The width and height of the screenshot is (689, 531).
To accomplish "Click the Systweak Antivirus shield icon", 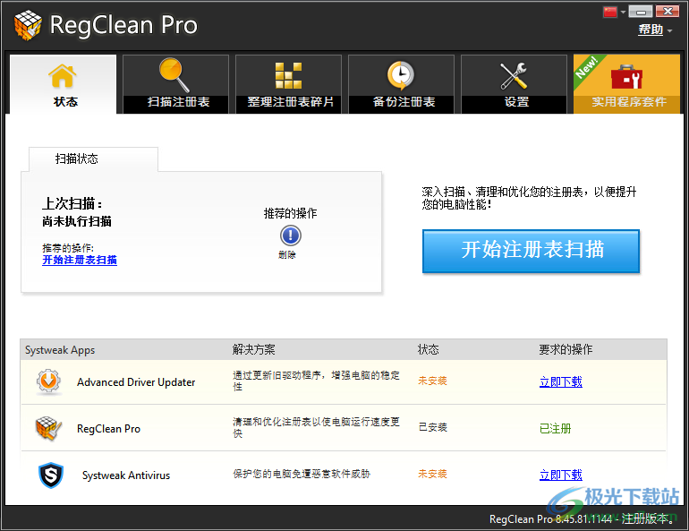I will coord(51,475).
